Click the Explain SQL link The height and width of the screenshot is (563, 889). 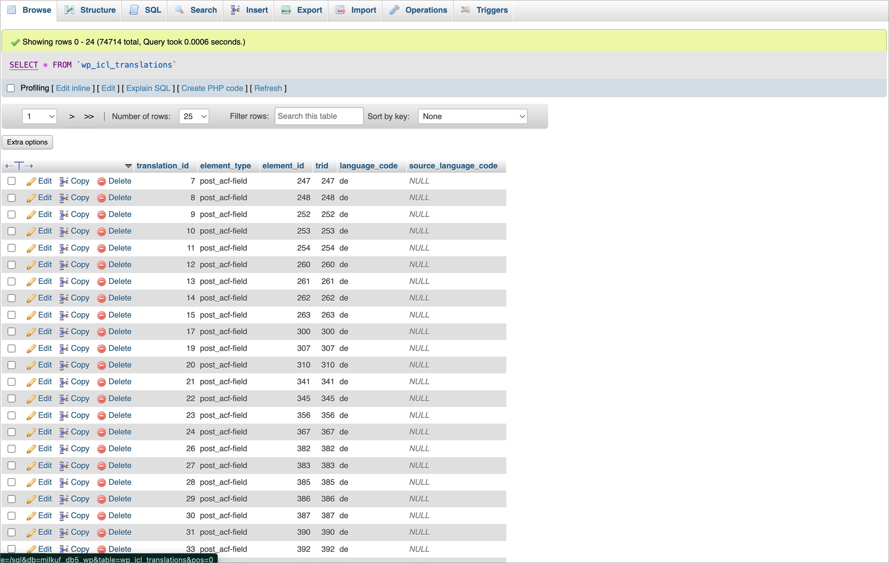point(148,88)
